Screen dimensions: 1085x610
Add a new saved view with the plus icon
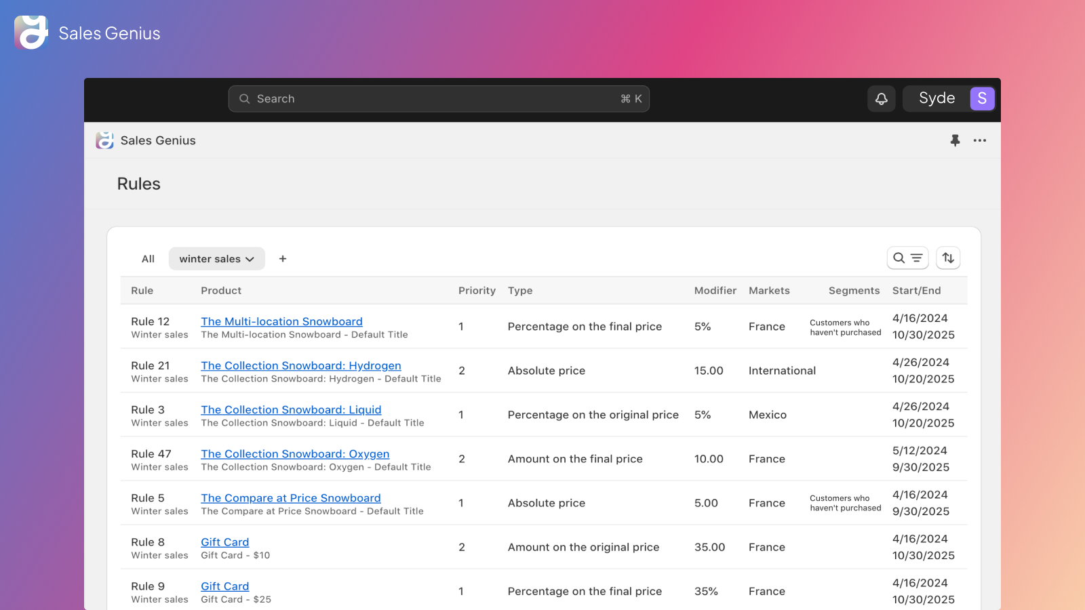click(x=283, y=258)
